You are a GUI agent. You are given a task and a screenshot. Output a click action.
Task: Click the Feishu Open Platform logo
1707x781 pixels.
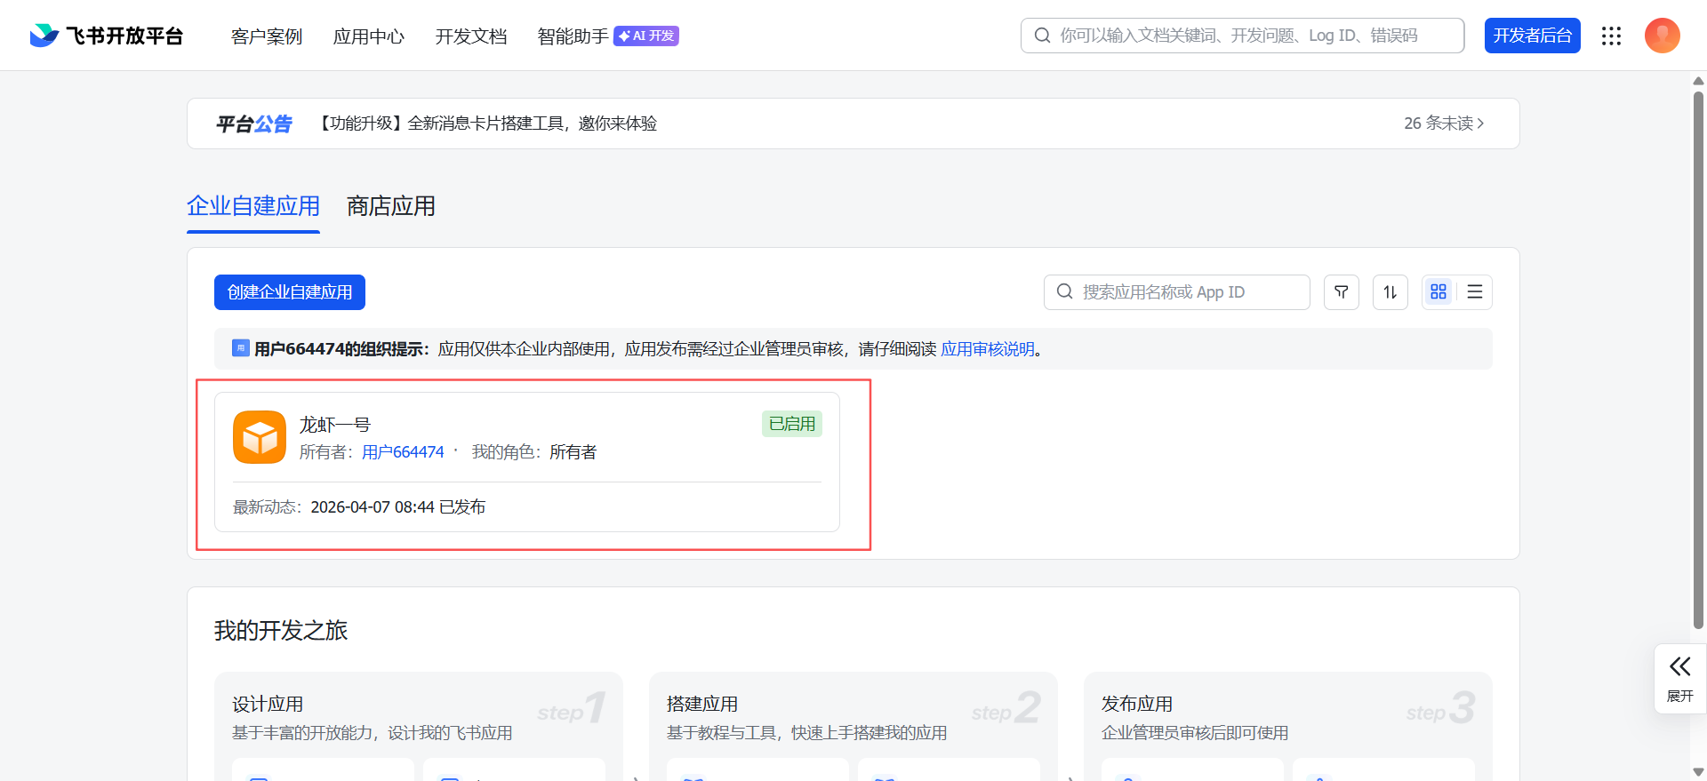106,36
